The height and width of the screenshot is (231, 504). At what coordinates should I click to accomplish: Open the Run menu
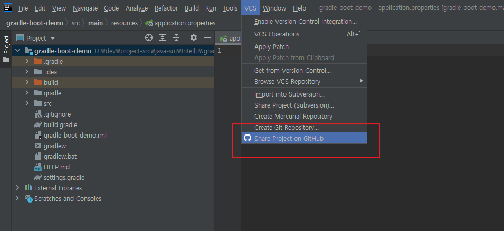[x=211, y=8]
